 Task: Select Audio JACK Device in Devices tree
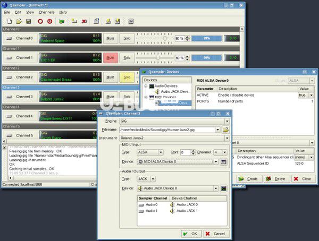click(x=172, y=92)
